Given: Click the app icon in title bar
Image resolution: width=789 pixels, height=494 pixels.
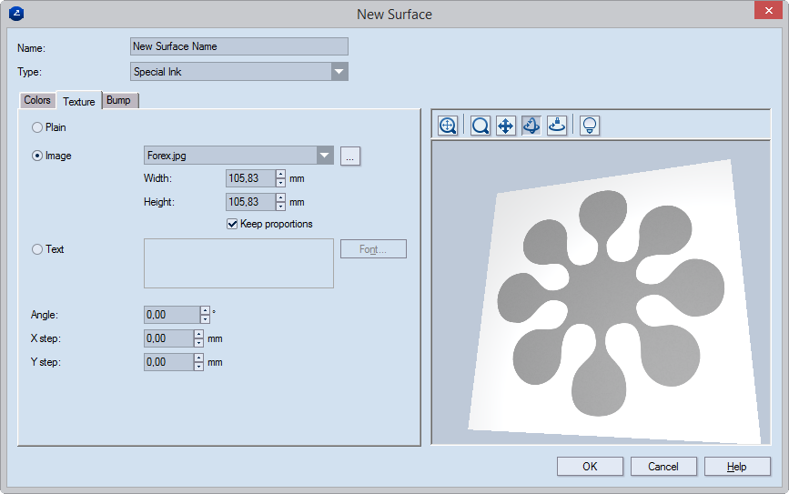Looking at the screenshot, I should point(15,14).
